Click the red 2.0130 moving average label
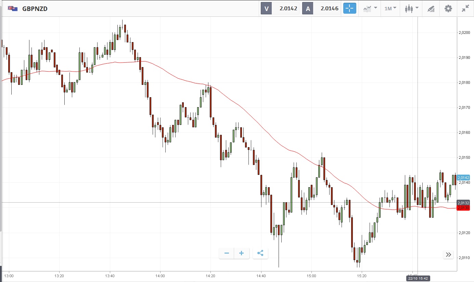Image resolution: width=474 pixels, height=282 pixels. (x=463, y=208)
